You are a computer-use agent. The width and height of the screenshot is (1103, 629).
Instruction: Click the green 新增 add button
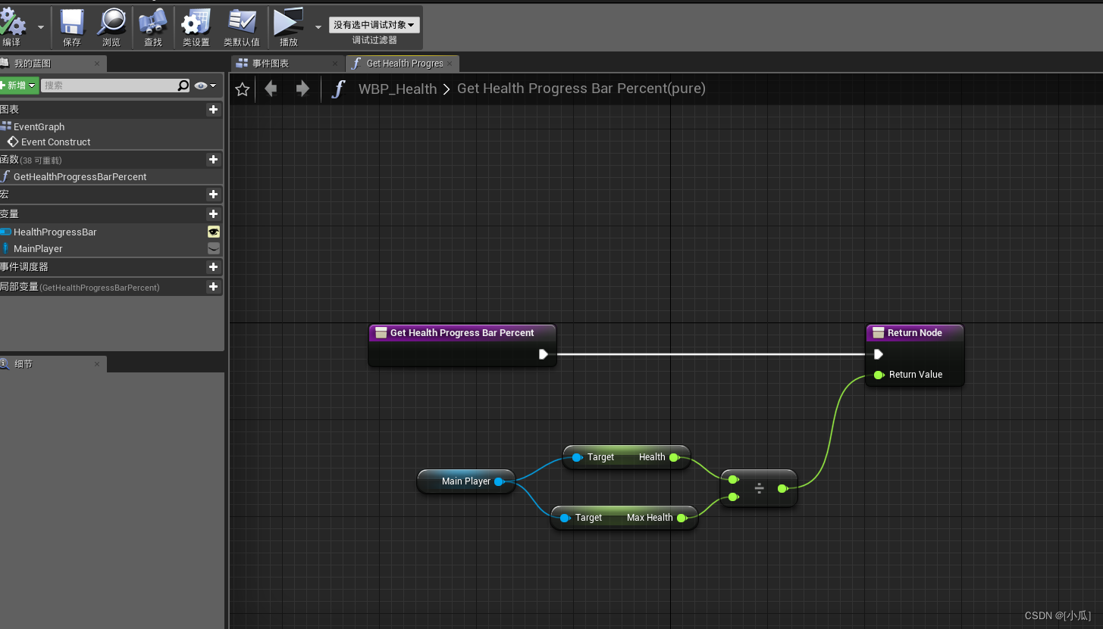point(17,86)
